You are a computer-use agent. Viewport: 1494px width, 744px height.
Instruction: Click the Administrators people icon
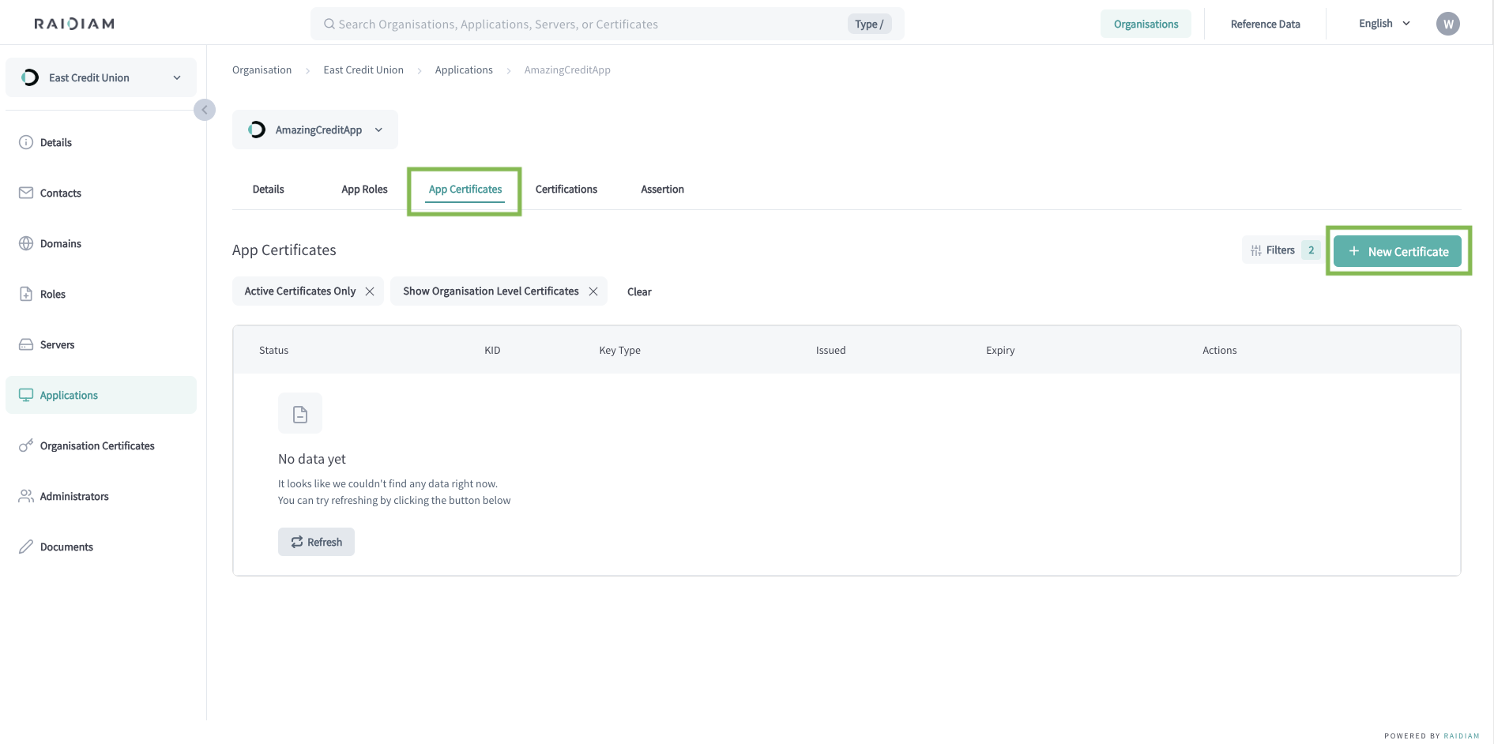26,496
